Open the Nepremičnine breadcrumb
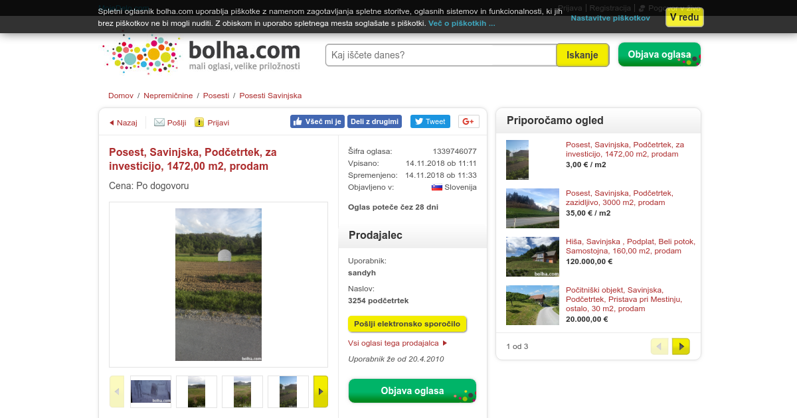 [168, 96]
